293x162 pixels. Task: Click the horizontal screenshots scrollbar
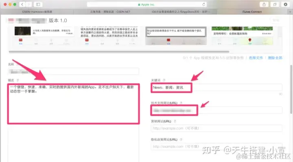point(119,52)
